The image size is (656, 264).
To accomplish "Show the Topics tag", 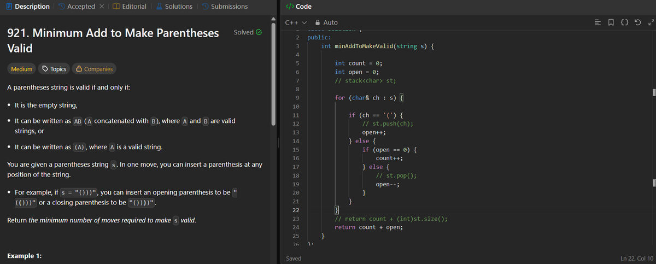I will [x=54, y=69].
